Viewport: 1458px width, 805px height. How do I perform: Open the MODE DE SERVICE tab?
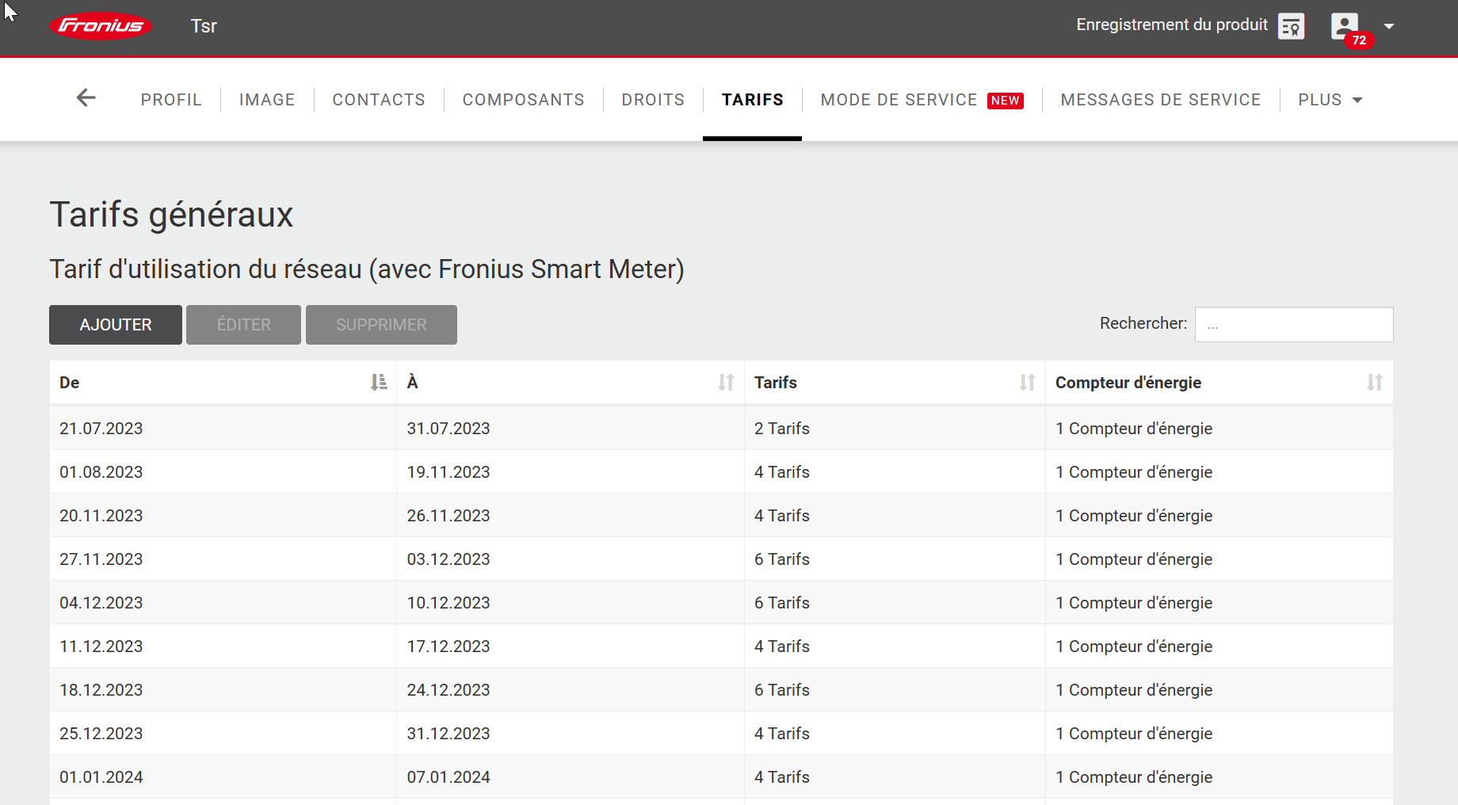pyautogui.click(x=899, y=100)
